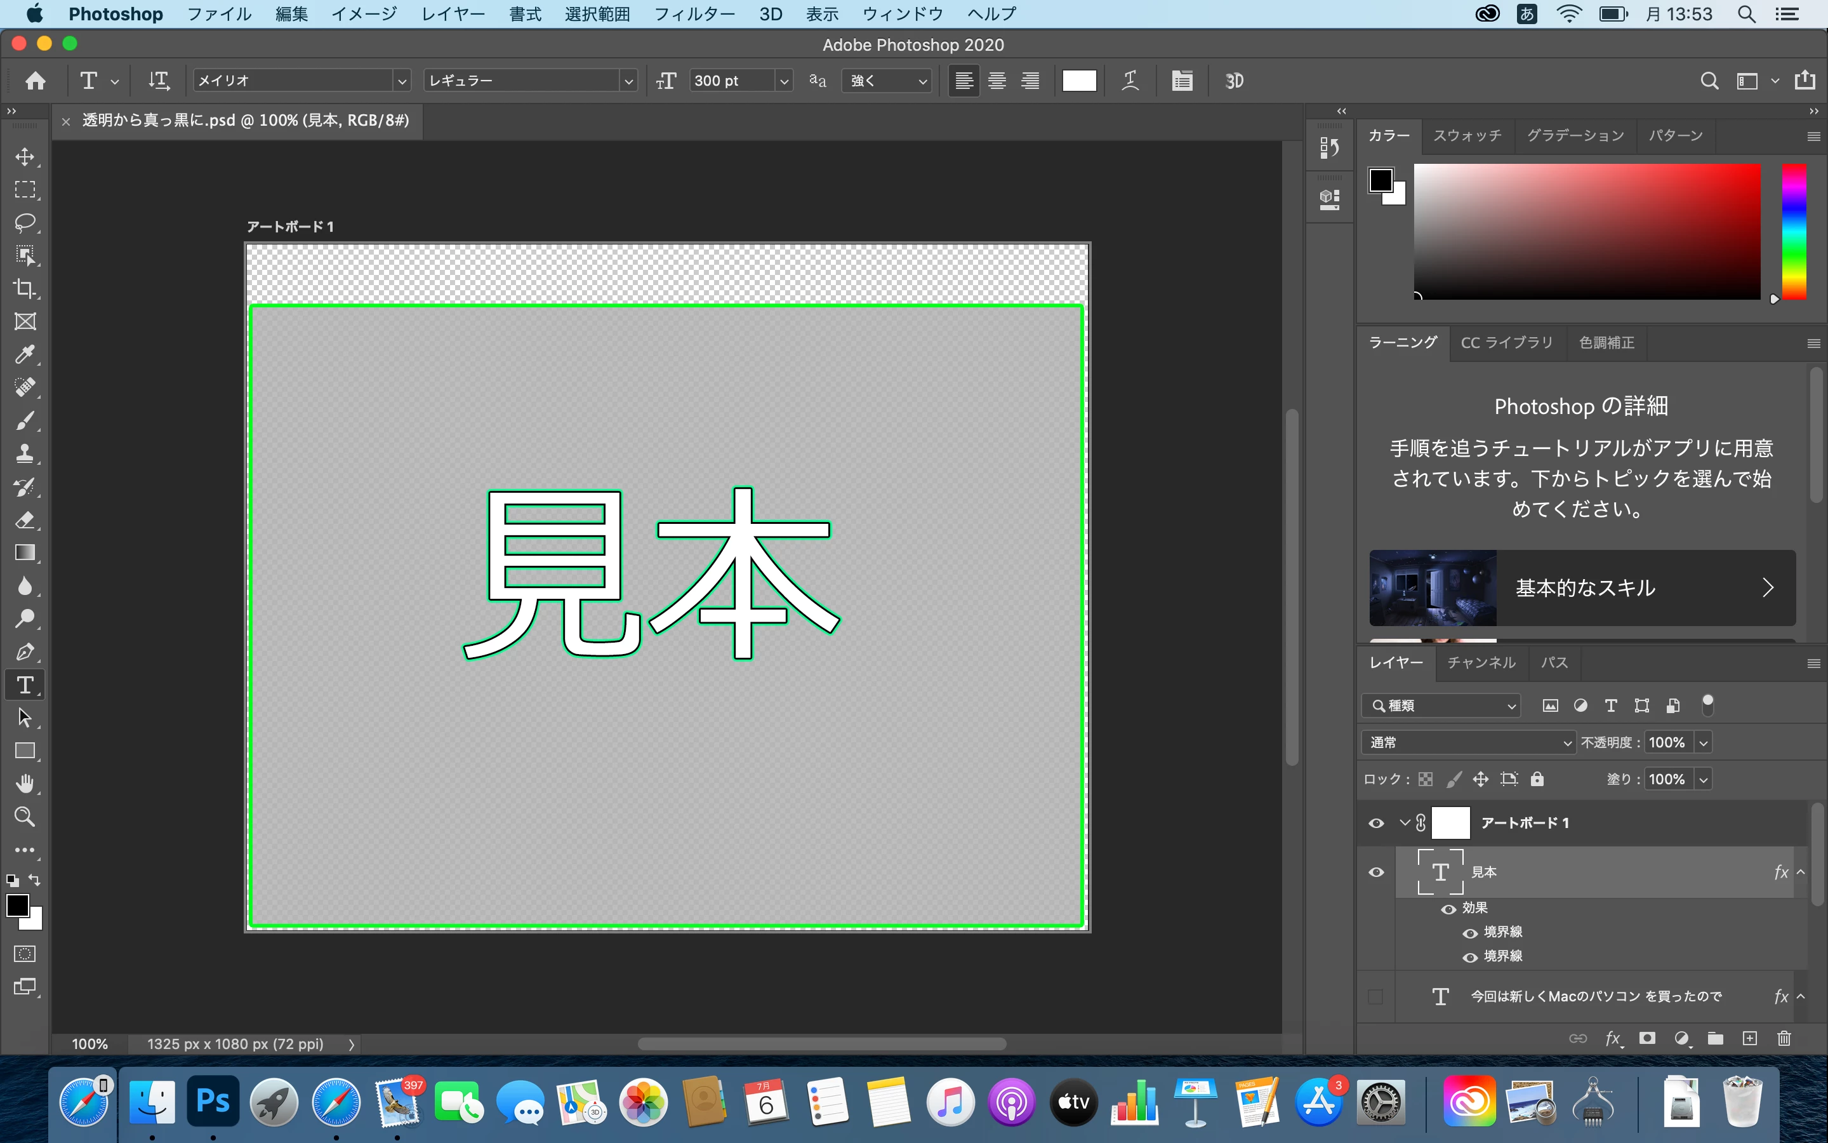Open the メイリオ font family dropdown
This screenshot has width=1828, height=1143.
point(402,81)
